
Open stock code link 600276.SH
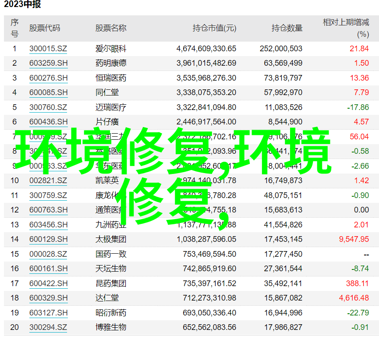48,78
